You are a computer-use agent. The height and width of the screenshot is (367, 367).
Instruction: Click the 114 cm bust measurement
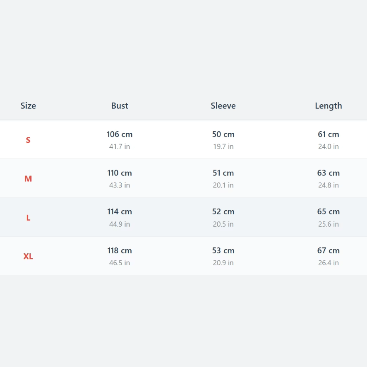click(120, 212)
